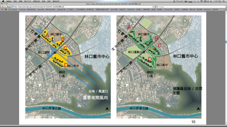Click the 谷地 / 風道口 label
This screenshot has height=127, width=227.
tap(98, 91)
